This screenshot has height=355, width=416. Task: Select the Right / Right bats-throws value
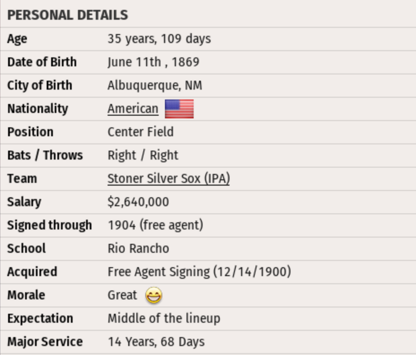click(143, 156)
